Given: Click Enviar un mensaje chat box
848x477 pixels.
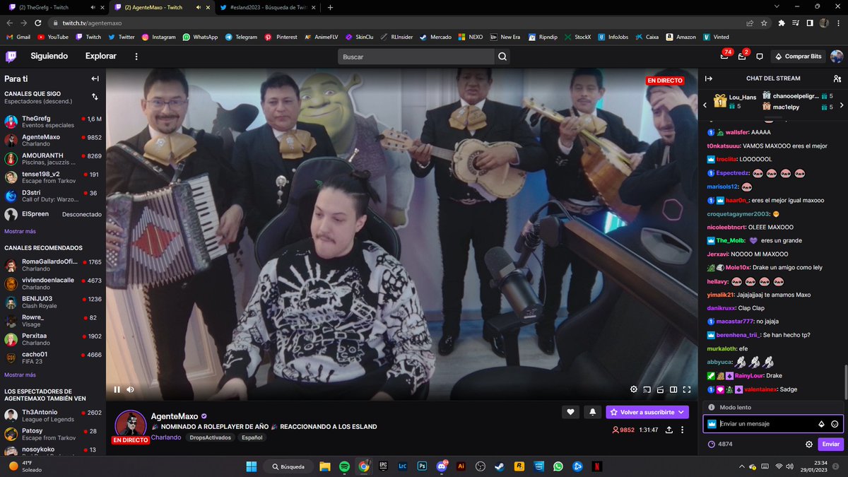Looking at the screenshot, I should [773, 424].
